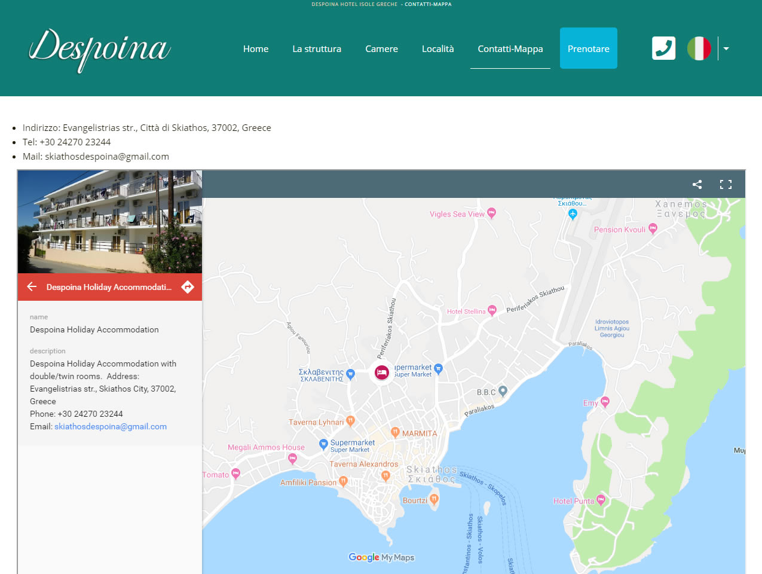Click the B.B.C location pin
This screenshot has height=574, width=762.
[x=503, y=391]
